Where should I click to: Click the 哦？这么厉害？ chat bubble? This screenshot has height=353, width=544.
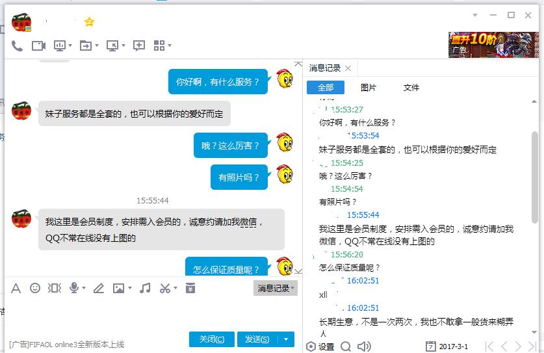coord(231,146)
